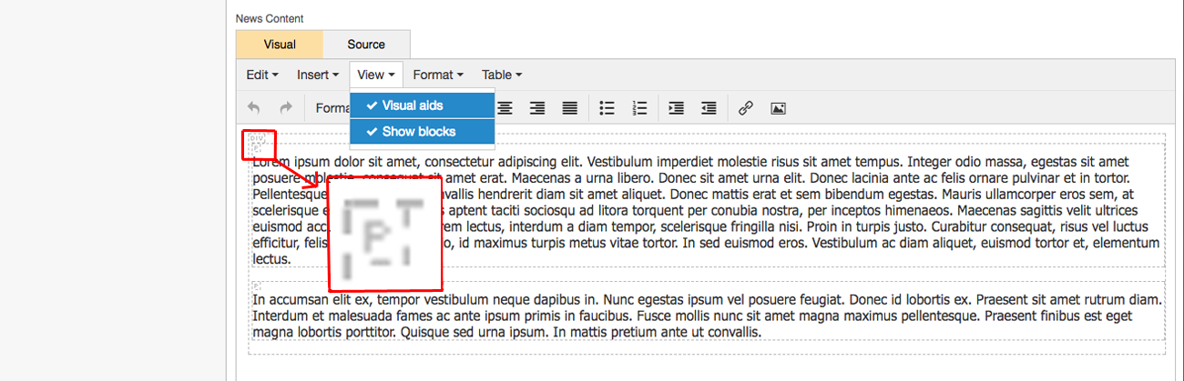The image size is (1184, 381).
Task: Expand the Edit menu dropdown
Action: pyautogui.click(x=262, y=75)
